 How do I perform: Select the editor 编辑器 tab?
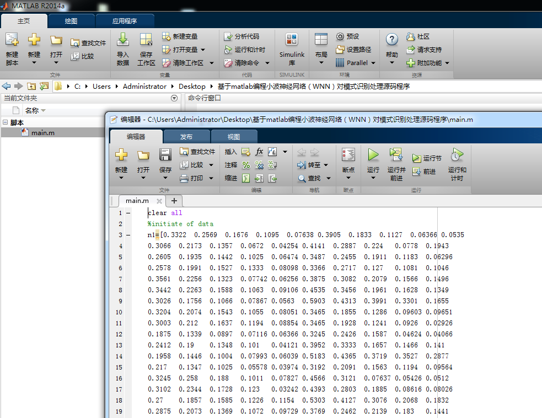pos(136,137)
